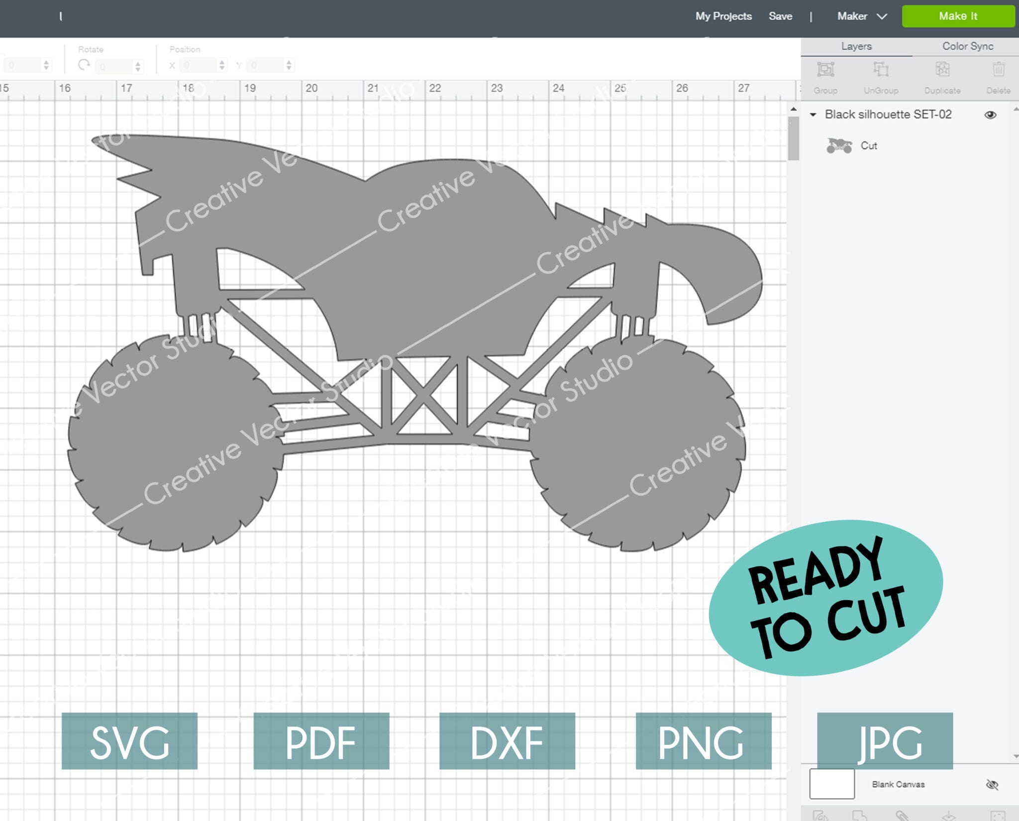Switch to the Color Sync tab

[967, 46]
